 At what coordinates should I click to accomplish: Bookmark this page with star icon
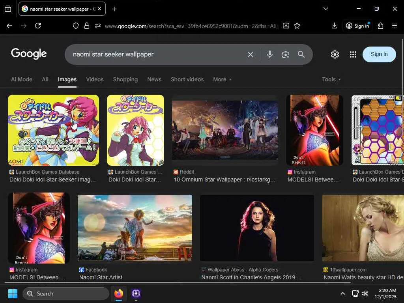tap(297, 26)
